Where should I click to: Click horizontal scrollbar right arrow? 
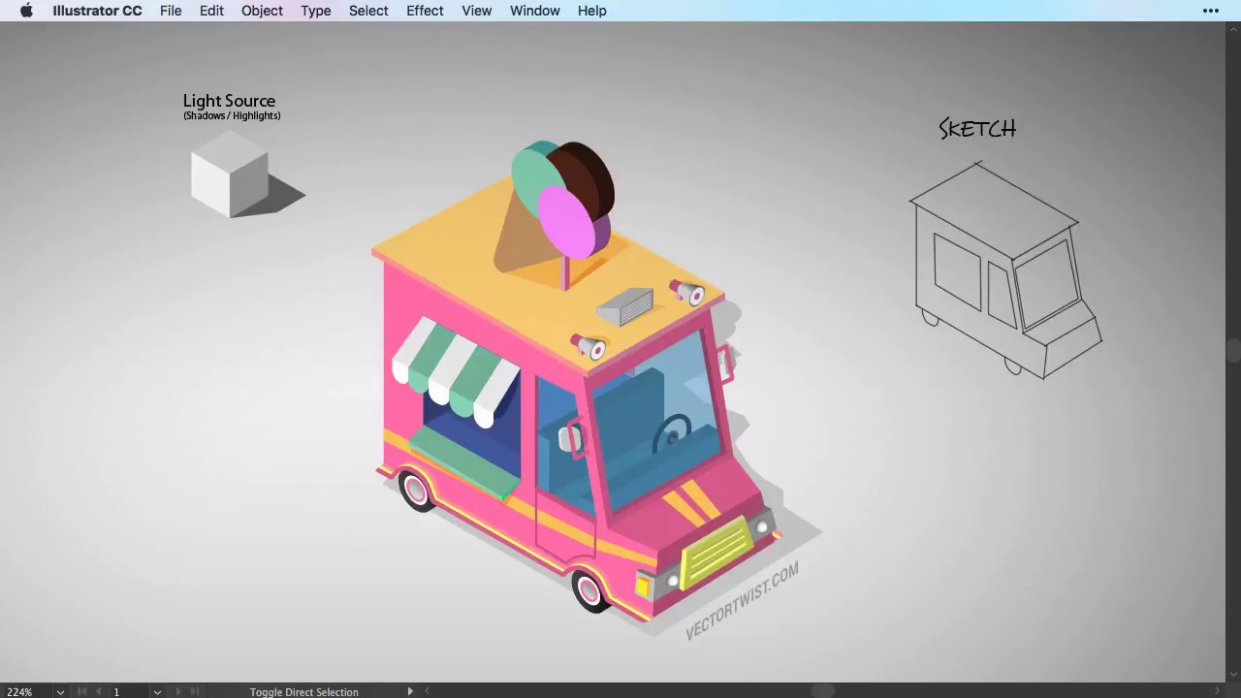click(x=1218, y=691)
